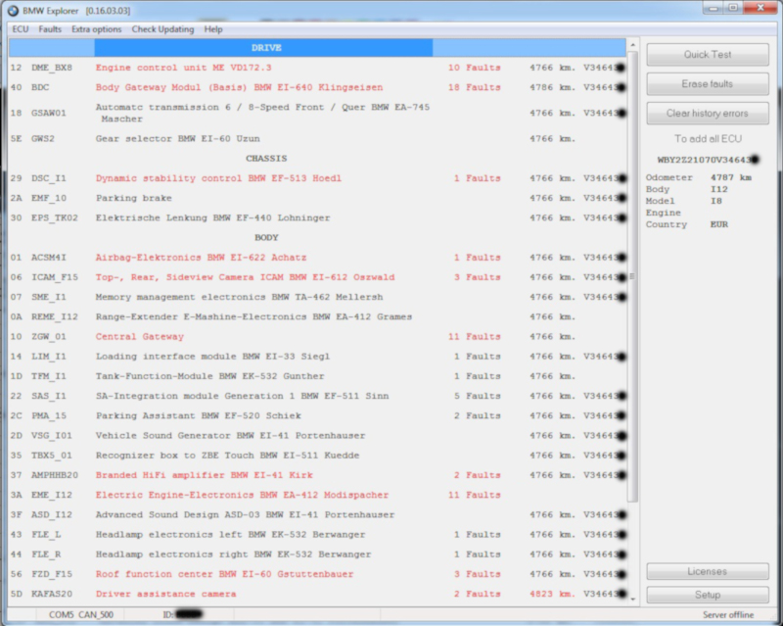Click the scrollbar down arrow
Image resolution: width=783 pixels, height=626 pixels.
point(632,599)
